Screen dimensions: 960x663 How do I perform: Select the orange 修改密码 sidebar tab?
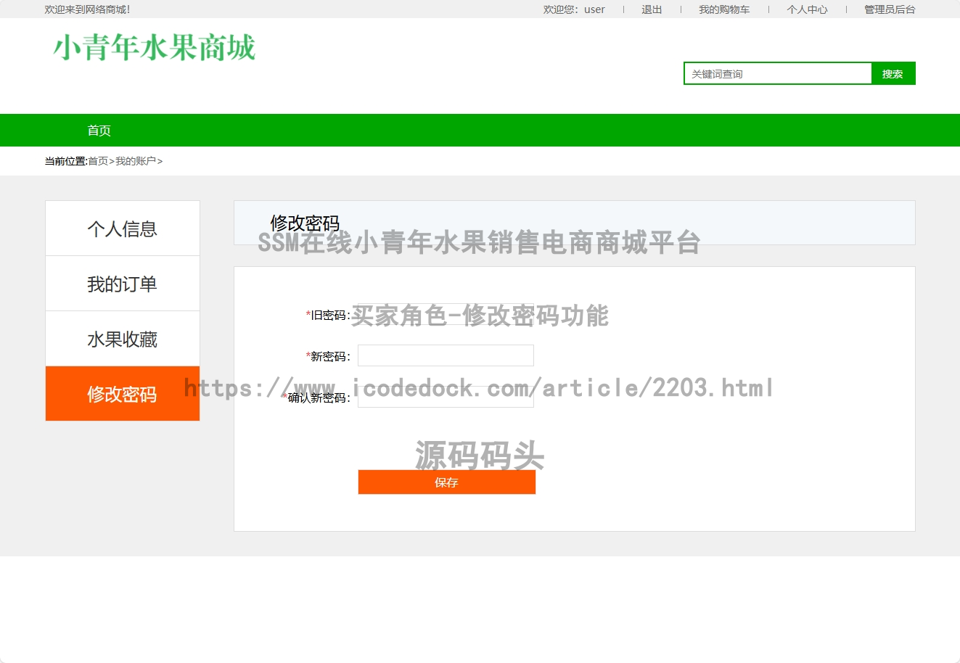[123, 394]
